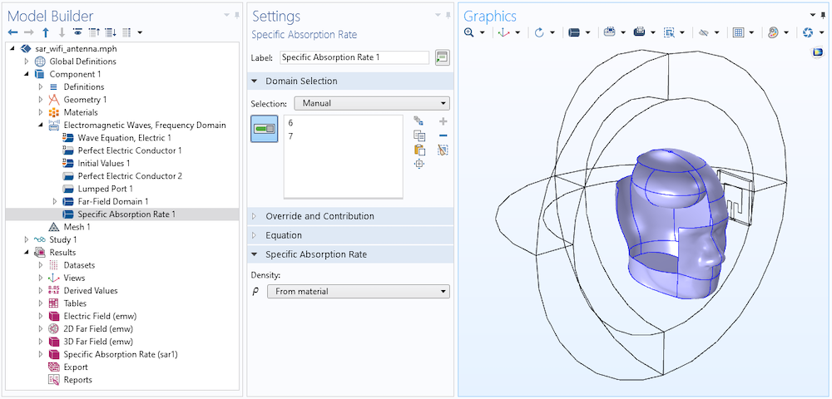832x399 pixels.
Task: Open the Selection Manual dropdown
Action: coord(371,103)
